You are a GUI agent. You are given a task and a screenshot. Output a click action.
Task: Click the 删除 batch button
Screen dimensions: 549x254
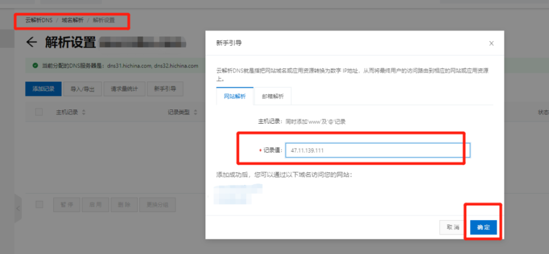coord(124,205)
